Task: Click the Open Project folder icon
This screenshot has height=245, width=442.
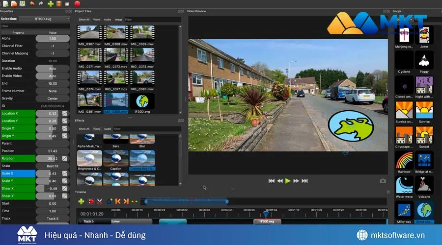Action: tap(14, 3)
